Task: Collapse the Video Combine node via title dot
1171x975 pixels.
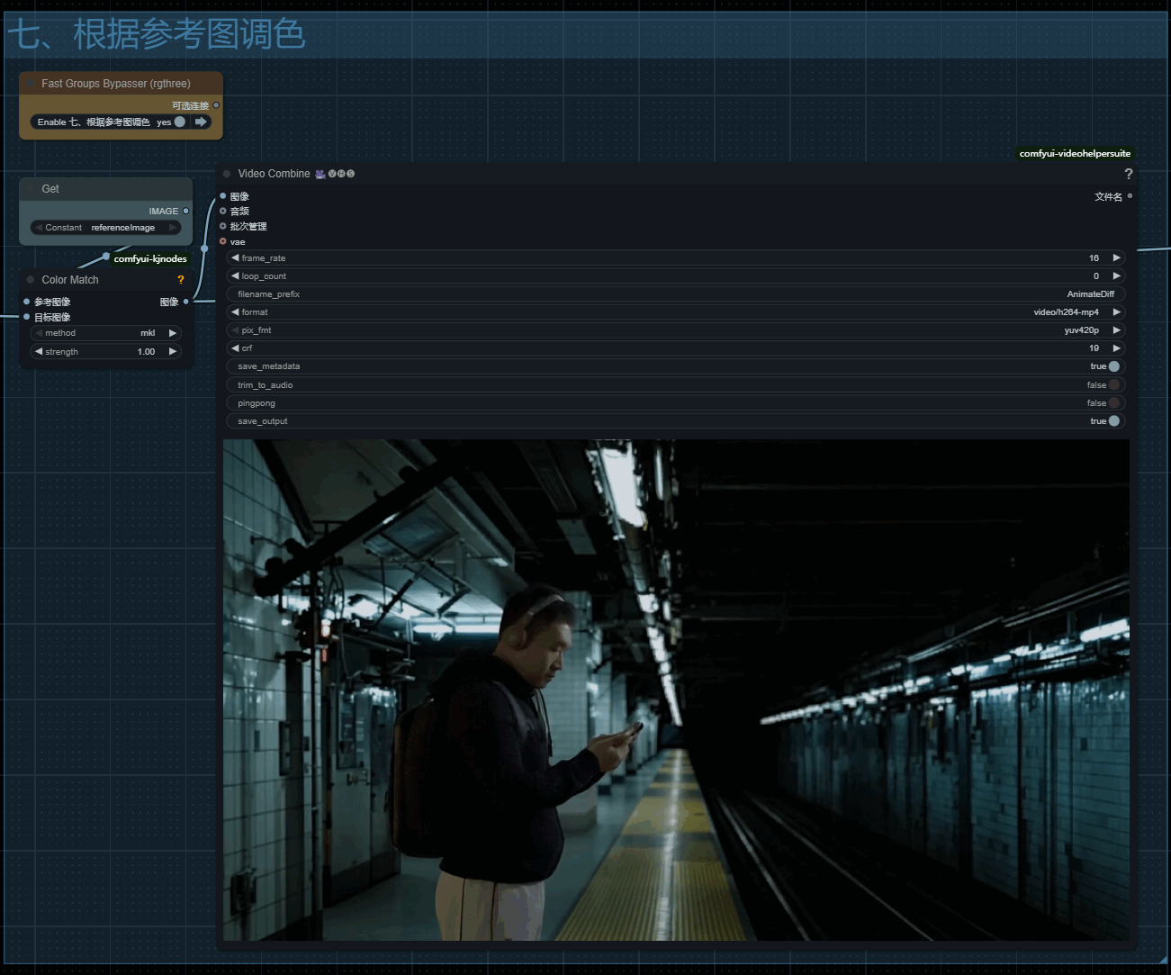Action: (227, 174)
